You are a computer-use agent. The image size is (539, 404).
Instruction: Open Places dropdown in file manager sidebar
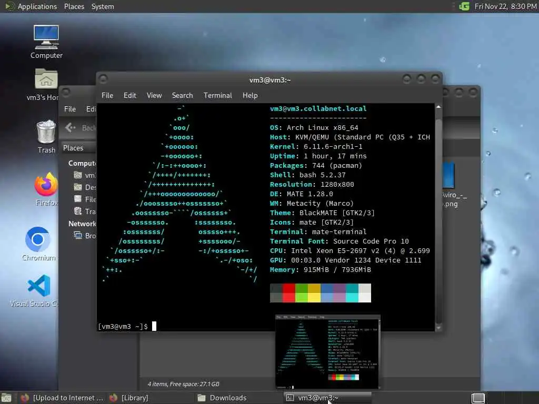point(79,148)
